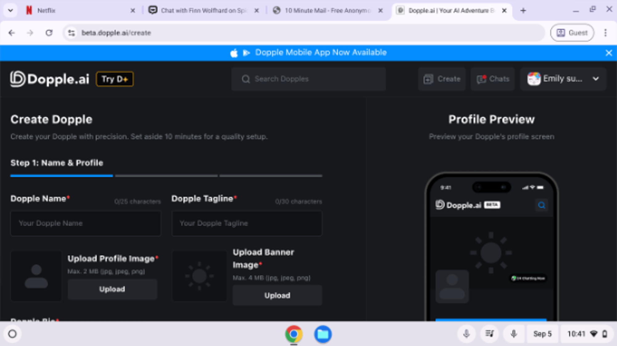Reload the page with refresh icon
The height and width of the screenshot is (346, 617).
pyautogui.click(x=49, y=33)
